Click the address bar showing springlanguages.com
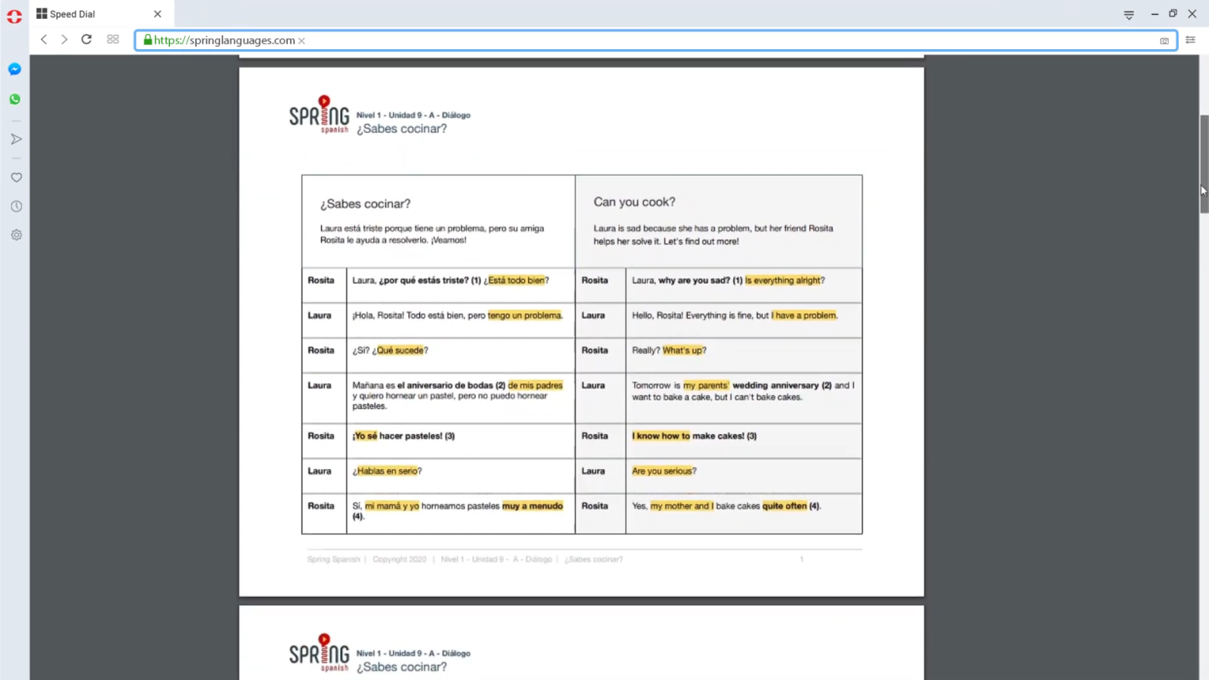The height and width of the screenshot is (680, 1209). click(656, 40)
